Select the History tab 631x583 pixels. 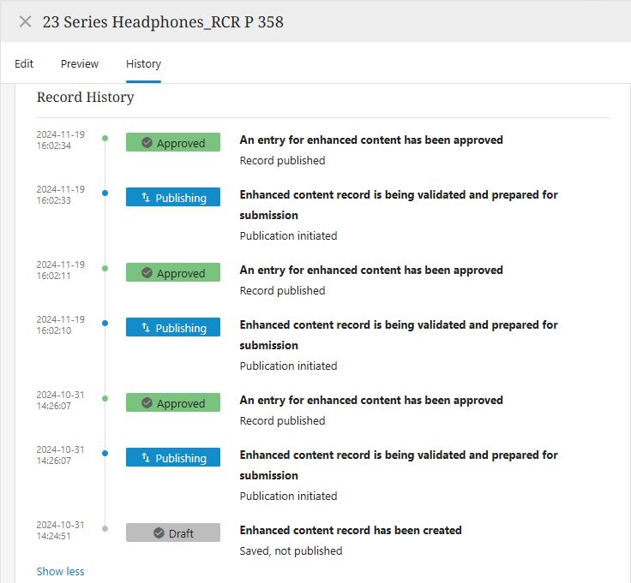point(143,63)
